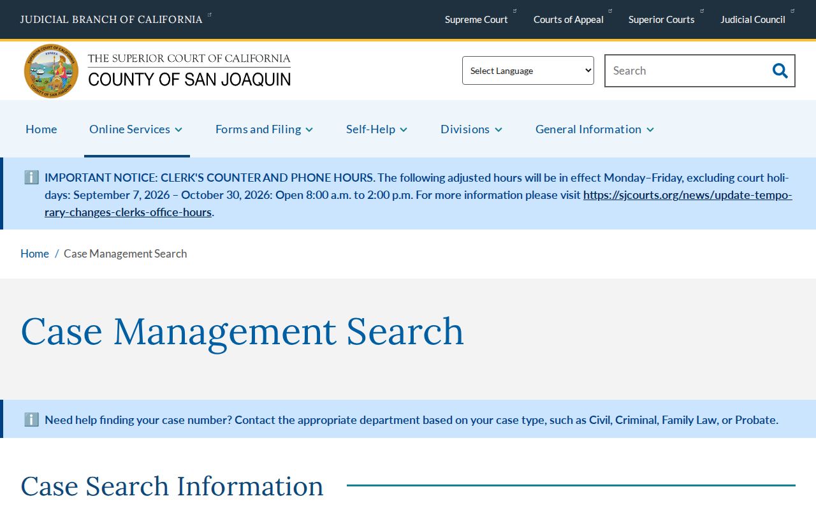Expand the General Information menu
Screen dimensions: 816x510
click(x=595, y=129)
